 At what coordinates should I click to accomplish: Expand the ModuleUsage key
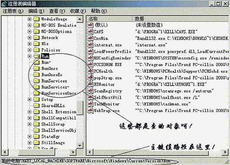30,19
